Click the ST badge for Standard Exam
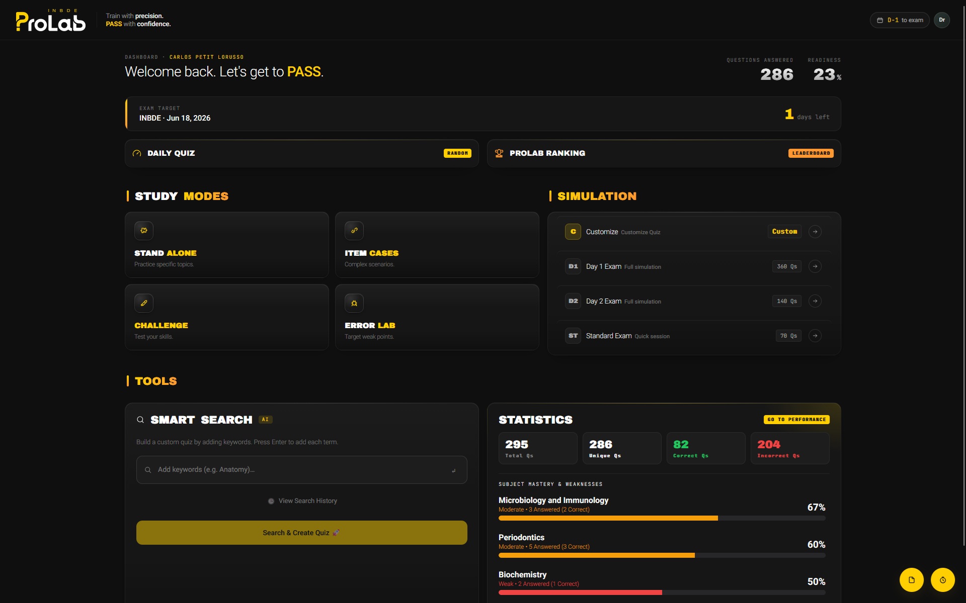The image size is (966, 603). (x=573, y=336)
